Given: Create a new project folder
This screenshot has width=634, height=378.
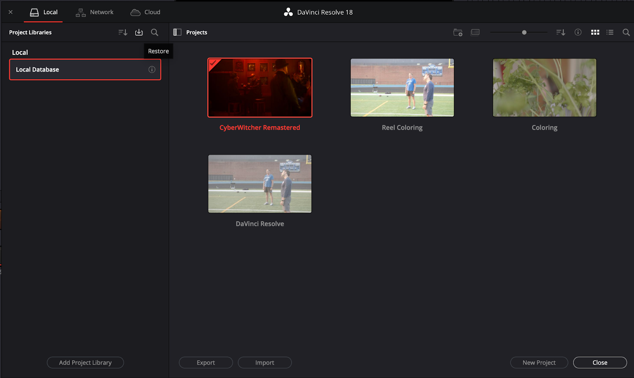Looking at the screenshot, I should 458,32.
